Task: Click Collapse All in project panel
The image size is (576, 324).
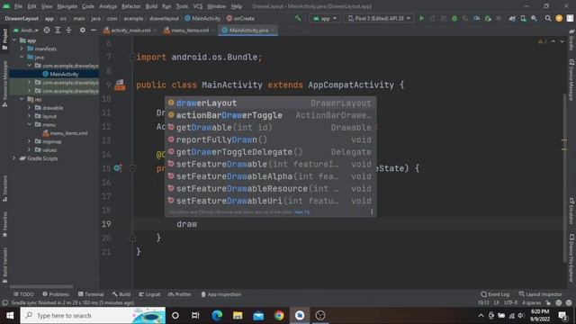Action: [x=68, y=30]
